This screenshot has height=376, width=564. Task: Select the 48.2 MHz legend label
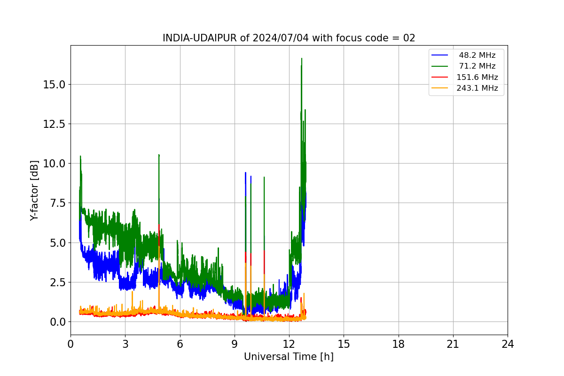pos(477,55)
